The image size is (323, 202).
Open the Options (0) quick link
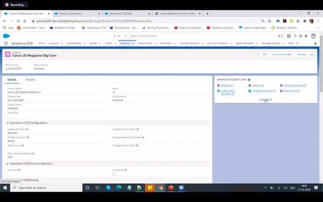(258, 86)
